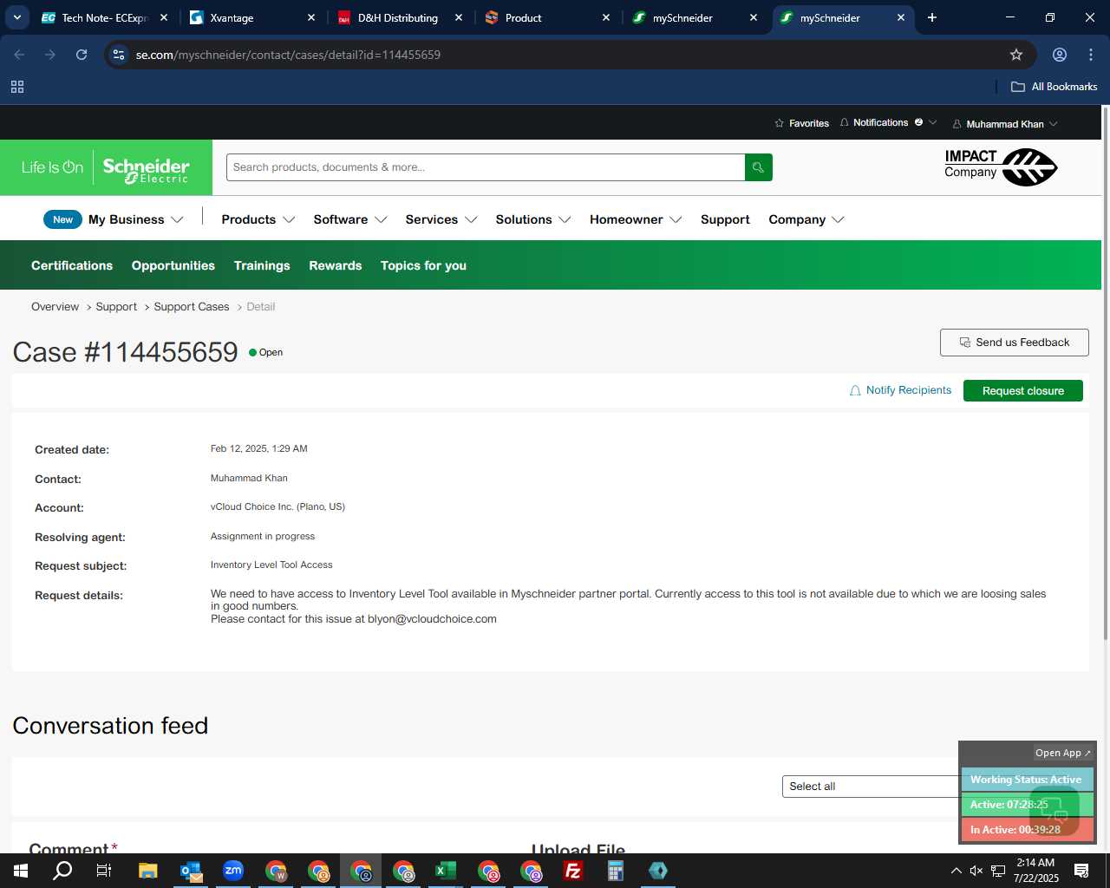
Task: Open the Windows Start menu
Action: [21, 871]
